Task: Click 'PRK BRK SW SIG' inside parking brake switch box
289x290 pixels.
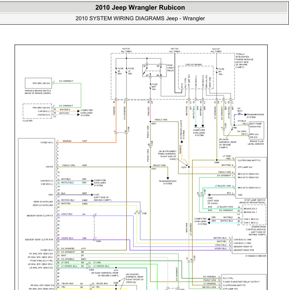Action: click(41, 83)
